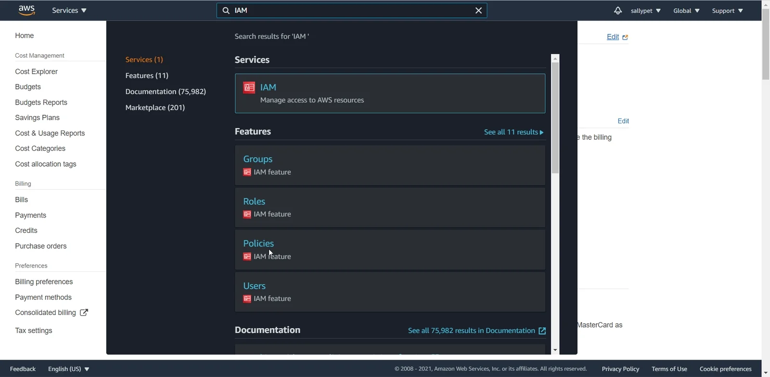The image size is (770, 377).
Task: Click the Groups IAM feature icon
Action: pyautogui.click(x=247, y=172)
